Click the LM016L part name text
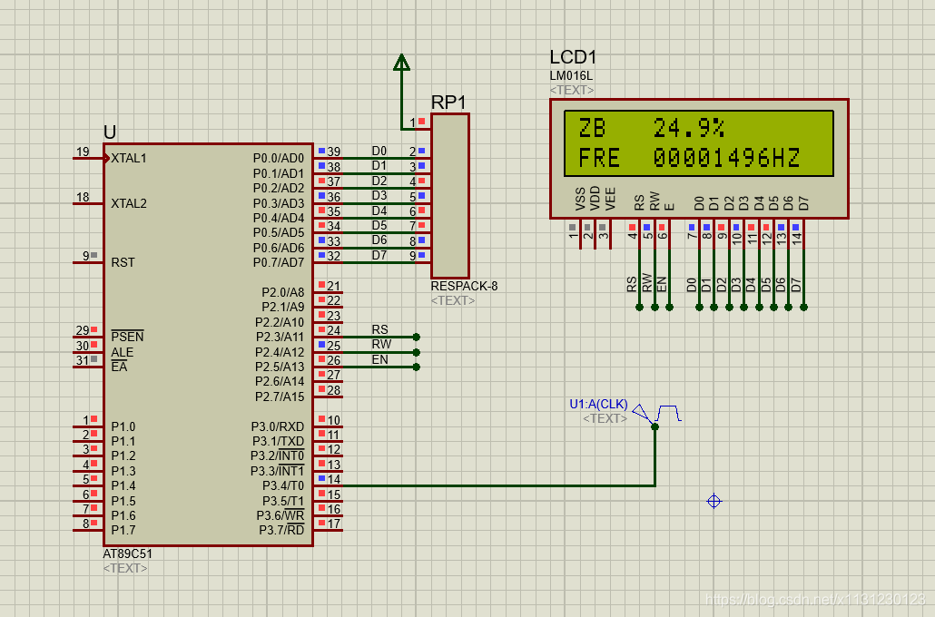 pyautogui.click(x=571, y=75)
